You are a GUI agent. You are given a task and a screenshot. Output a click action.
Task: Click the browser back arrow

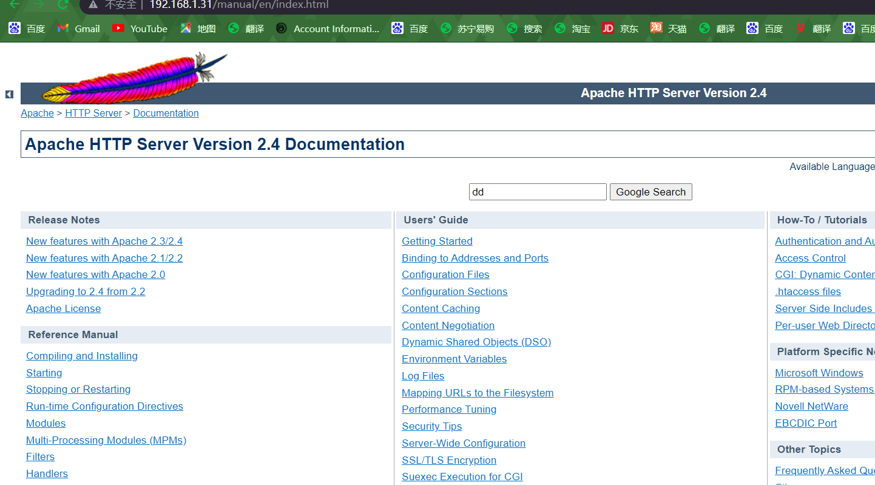coord(15,5)
